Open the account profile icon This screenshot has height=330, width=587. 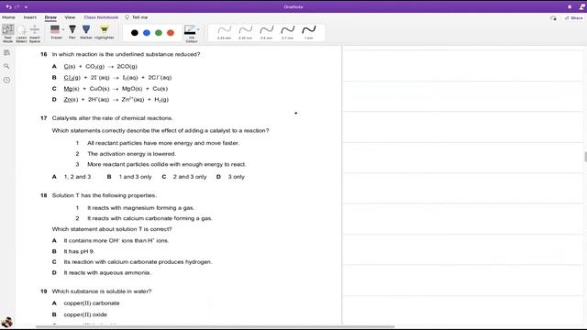582,6
